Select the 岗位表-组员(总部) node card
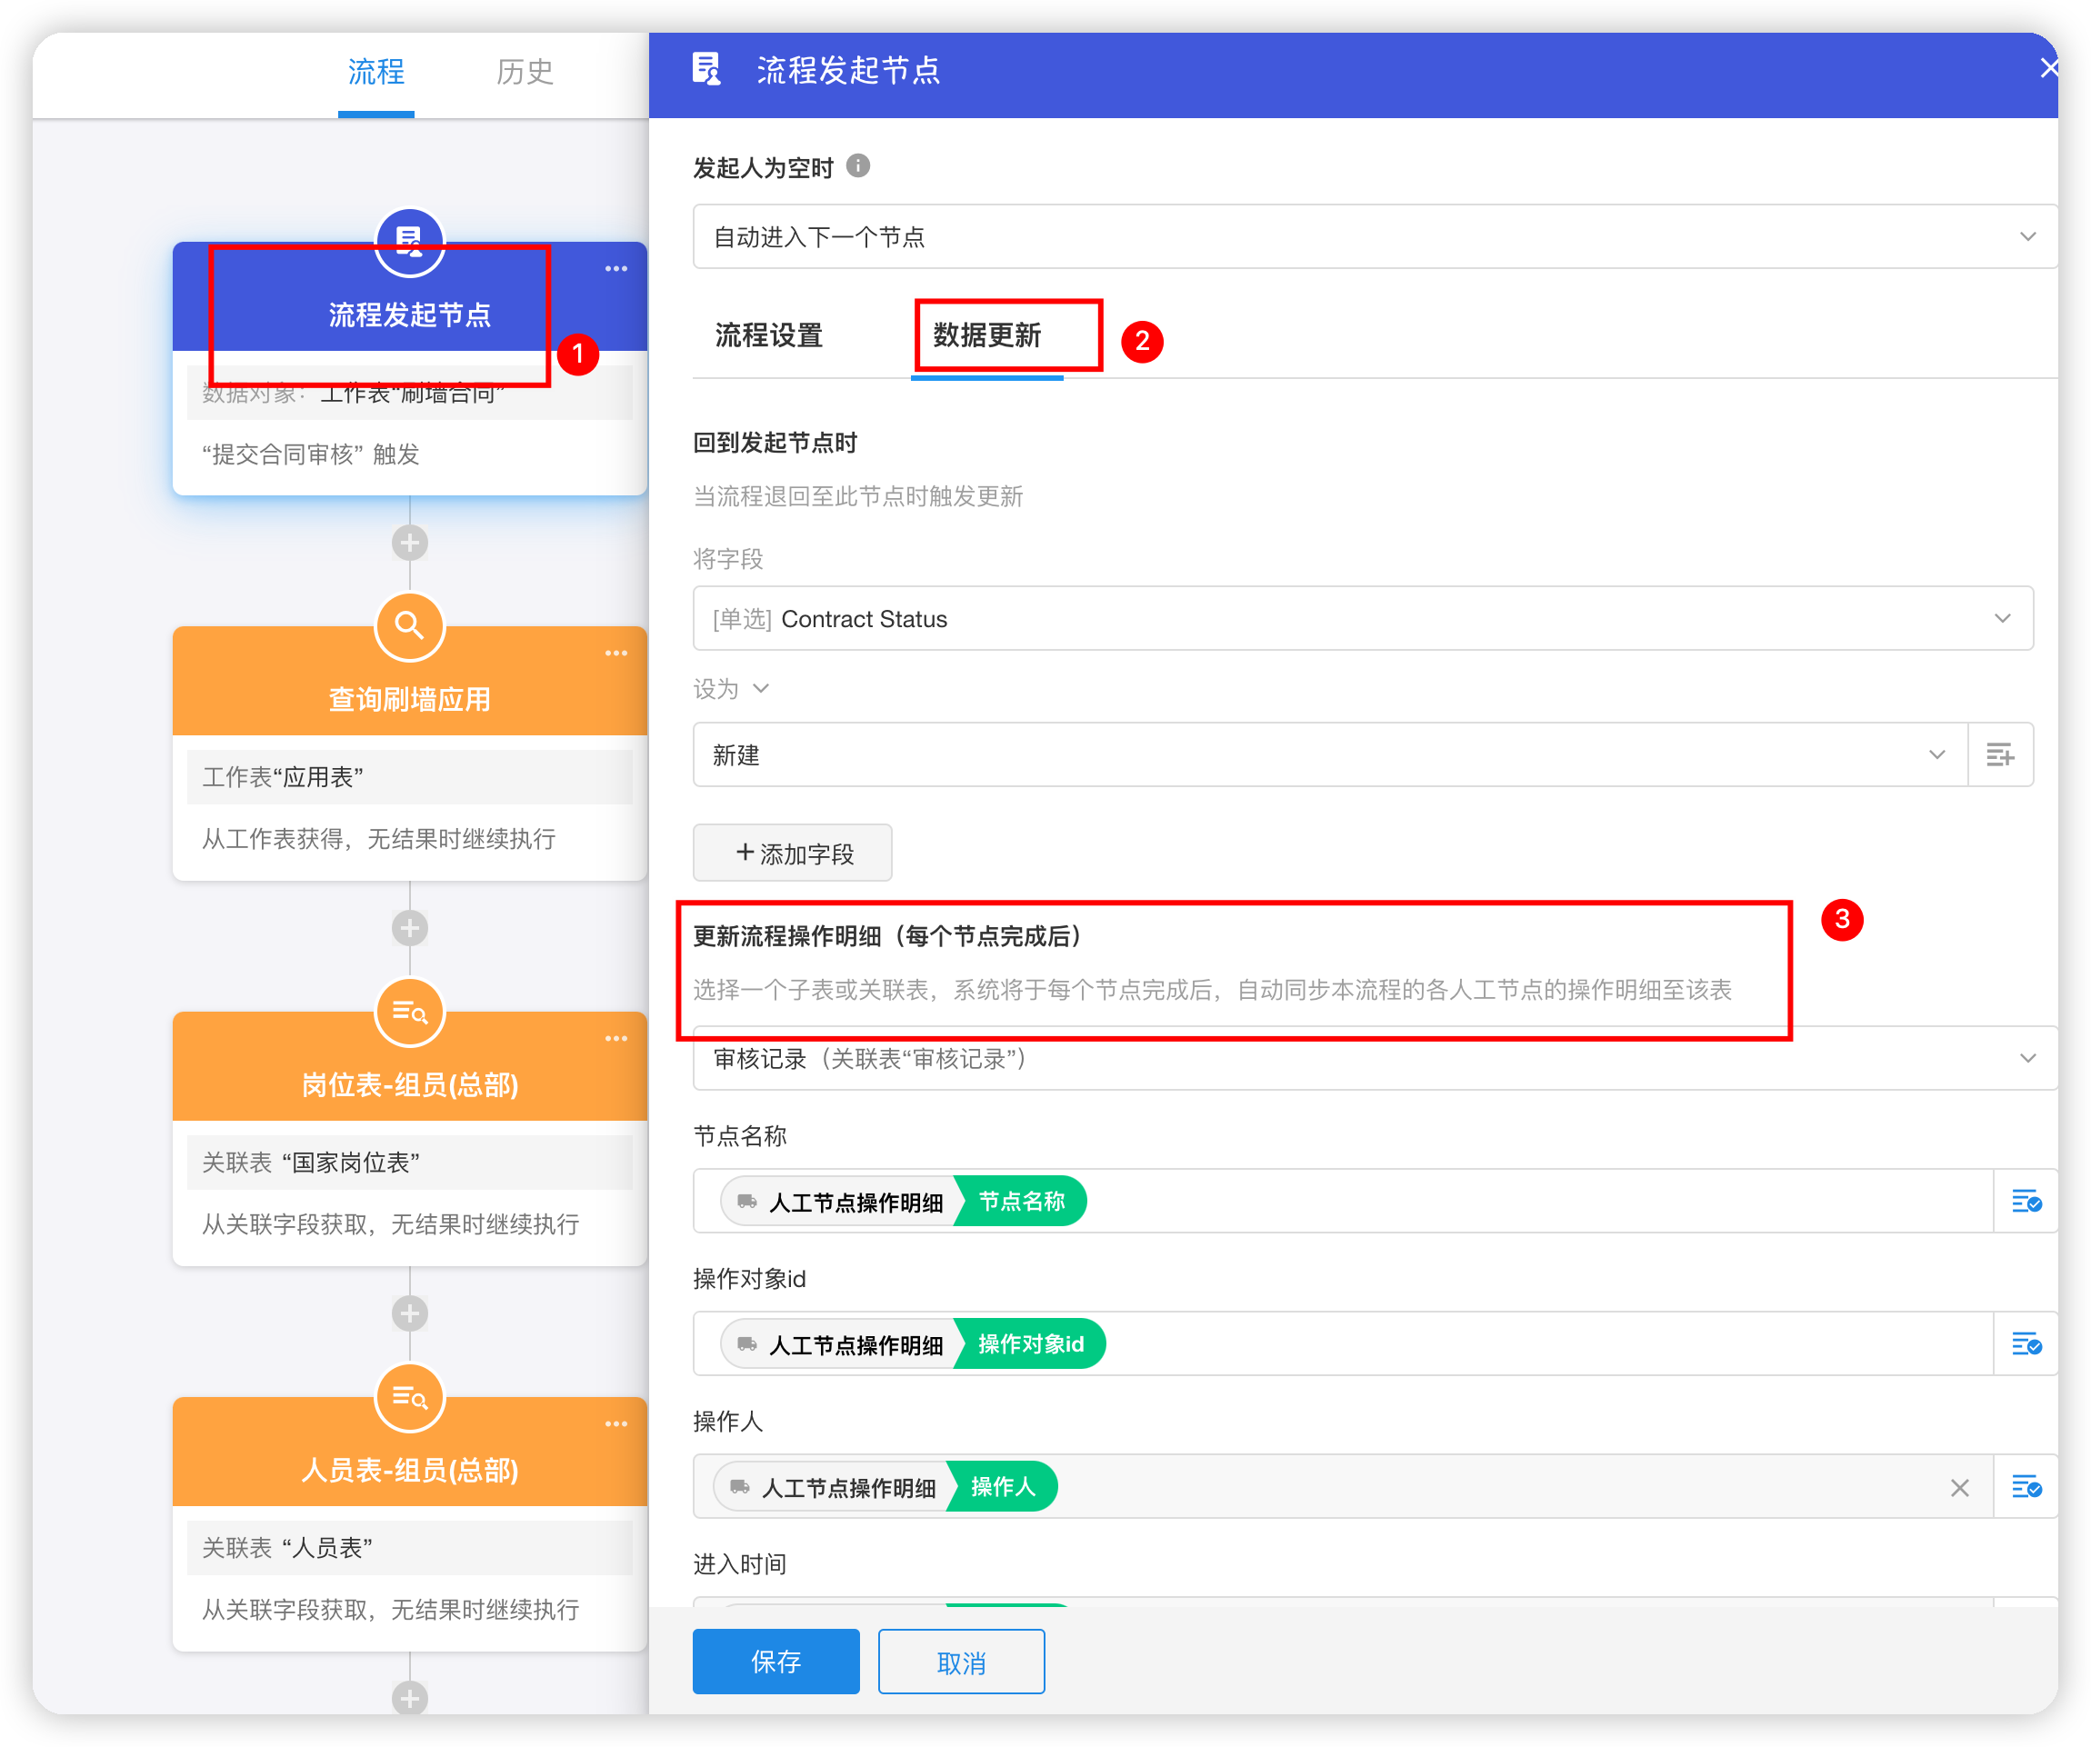 click(x=409, y=1084)
